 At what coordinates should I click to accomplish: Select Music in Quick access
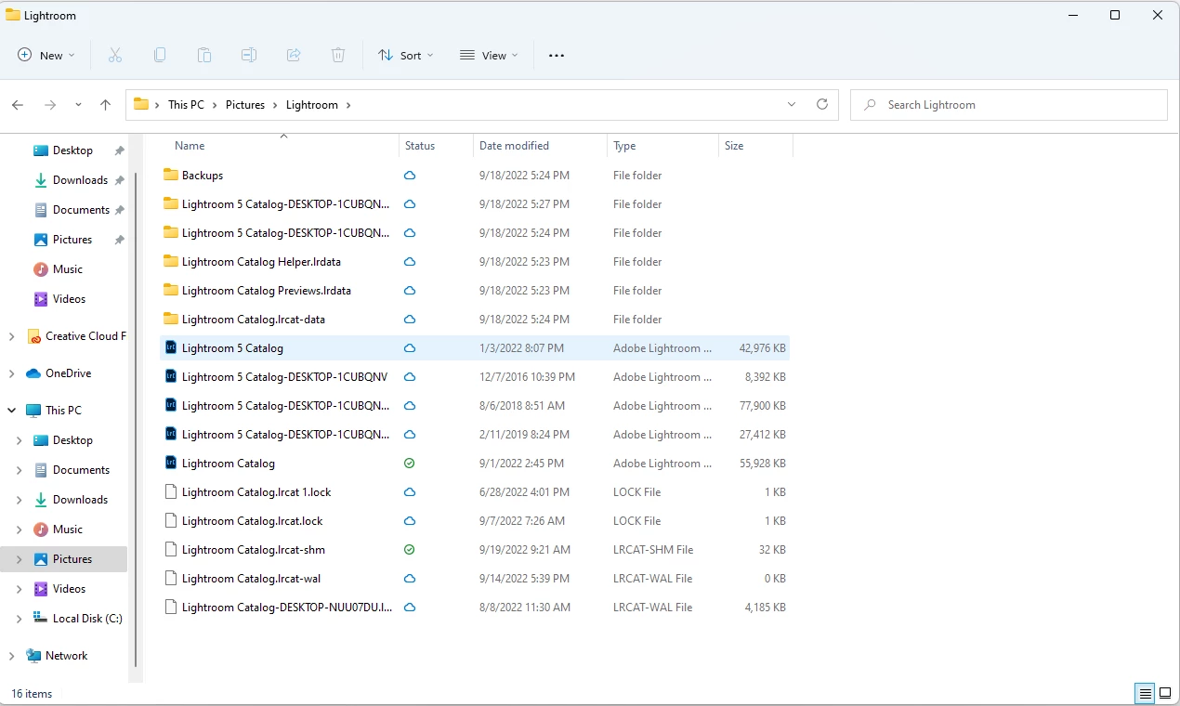(x=67, y=269)
